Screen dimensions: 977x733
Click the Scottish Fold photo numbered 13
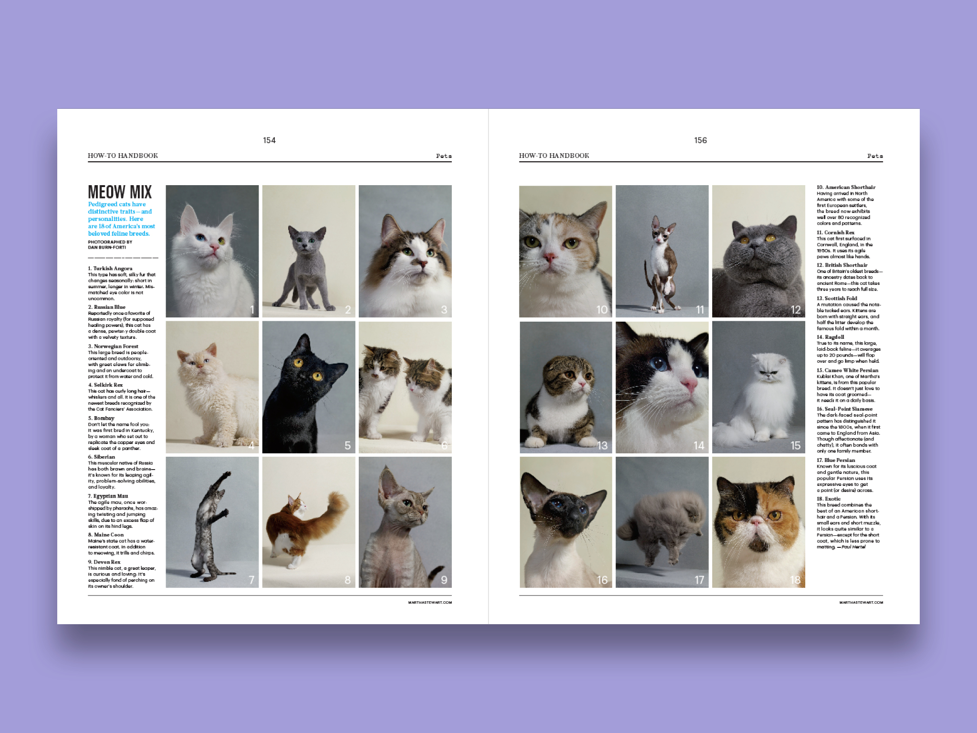pyautogui.click(x=565, y=387)
